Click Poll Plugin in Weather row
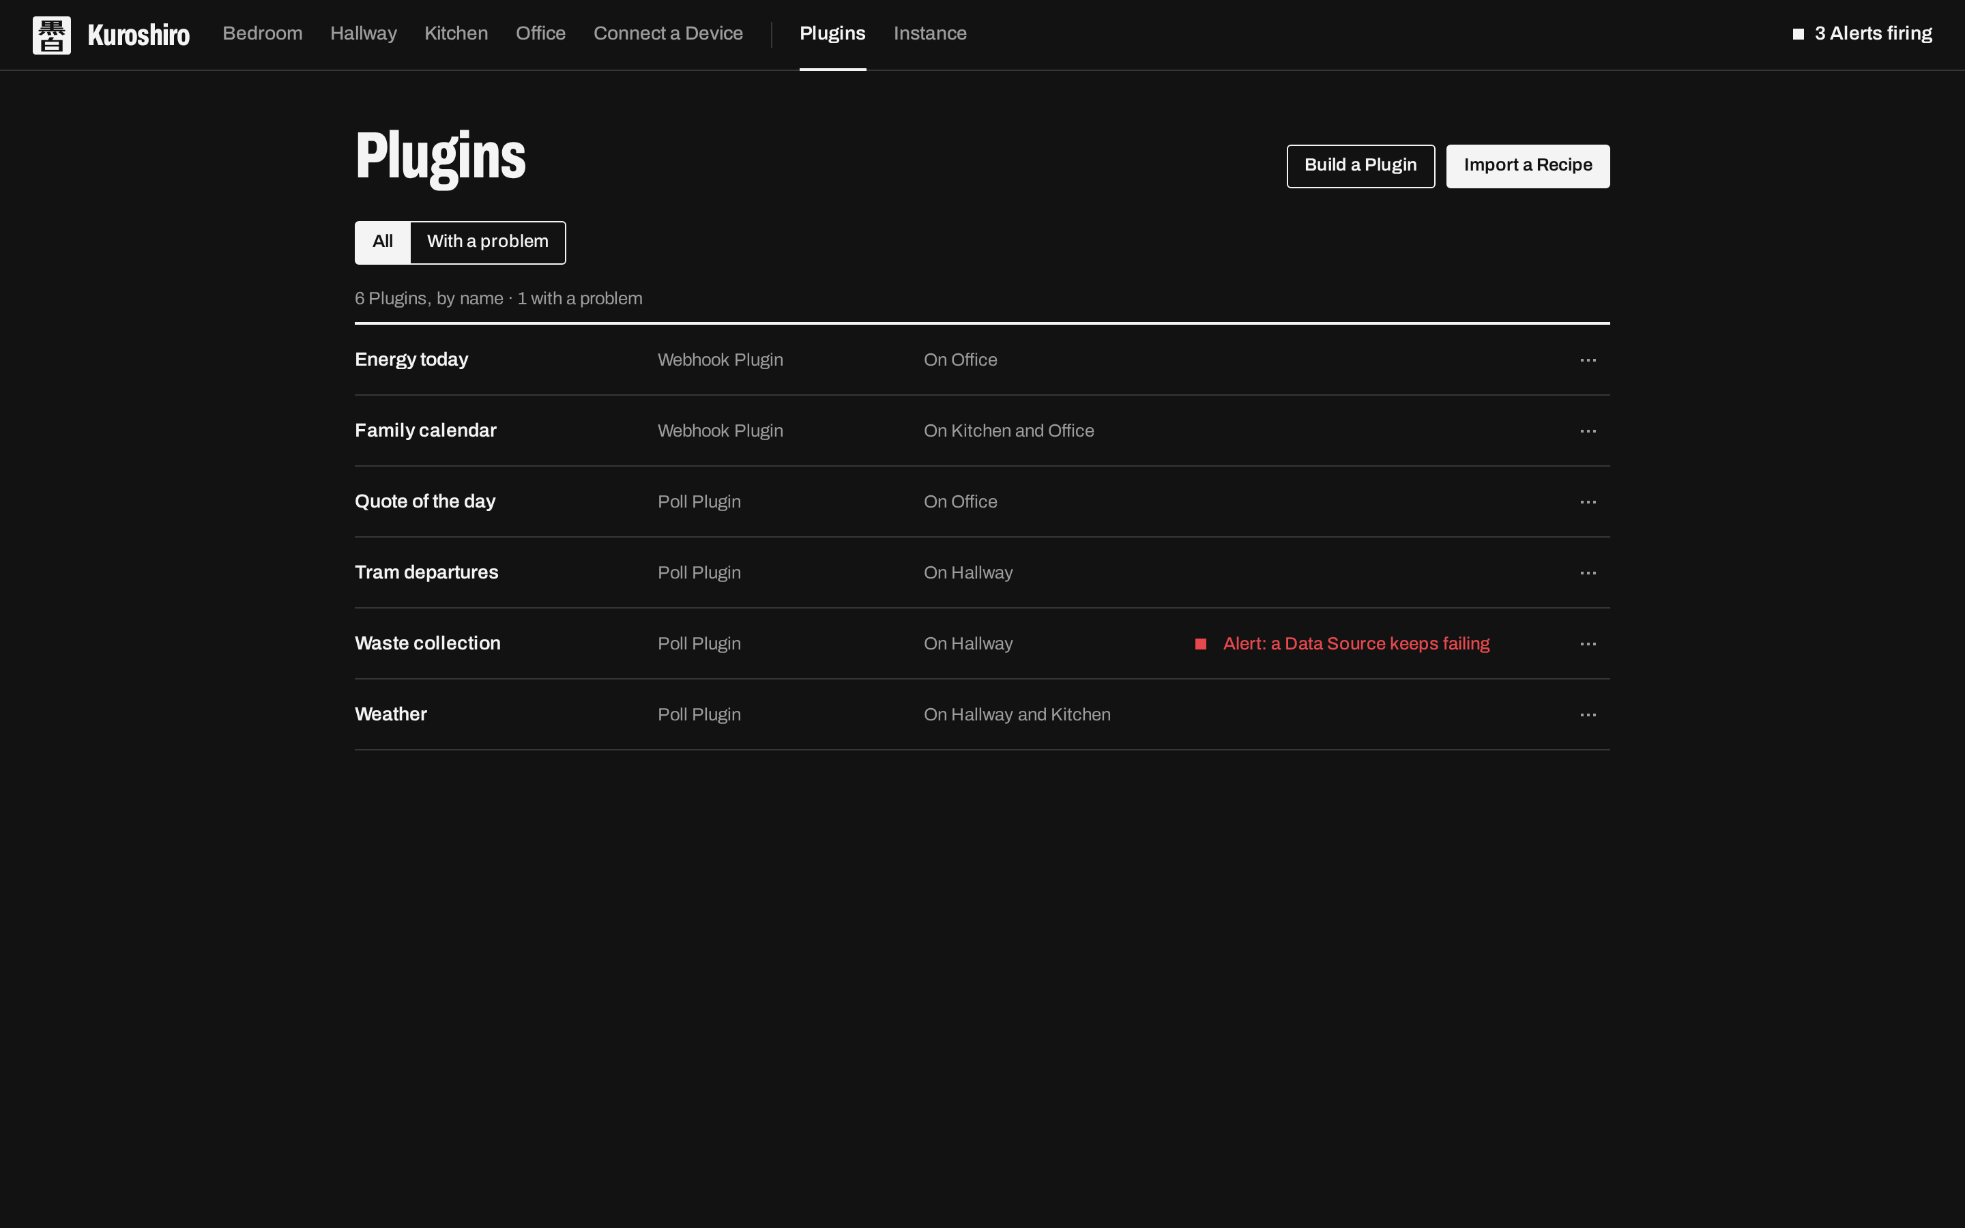The height and width of the screenshot is (1228, 1965). point(698,715)
